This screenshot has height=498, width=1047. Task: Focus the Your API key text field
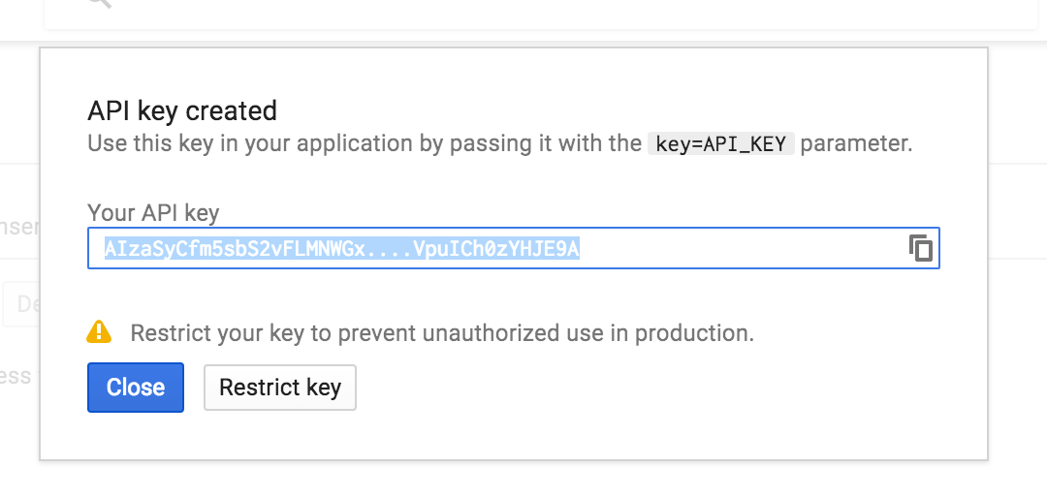pyautogui.click(x=514, y=248)
